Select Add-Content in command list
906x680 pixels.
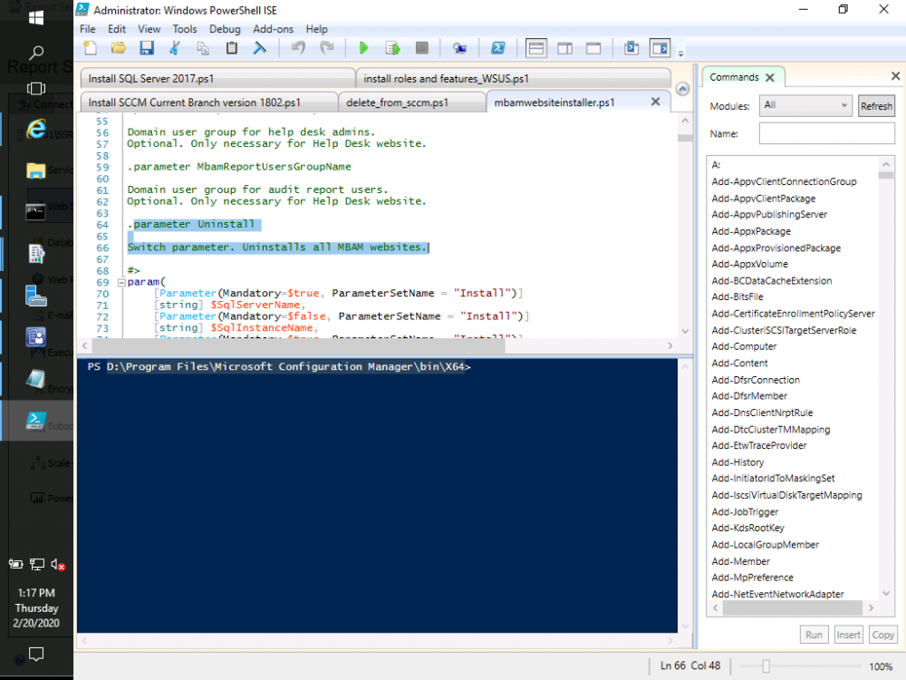(x=739, y=364)
